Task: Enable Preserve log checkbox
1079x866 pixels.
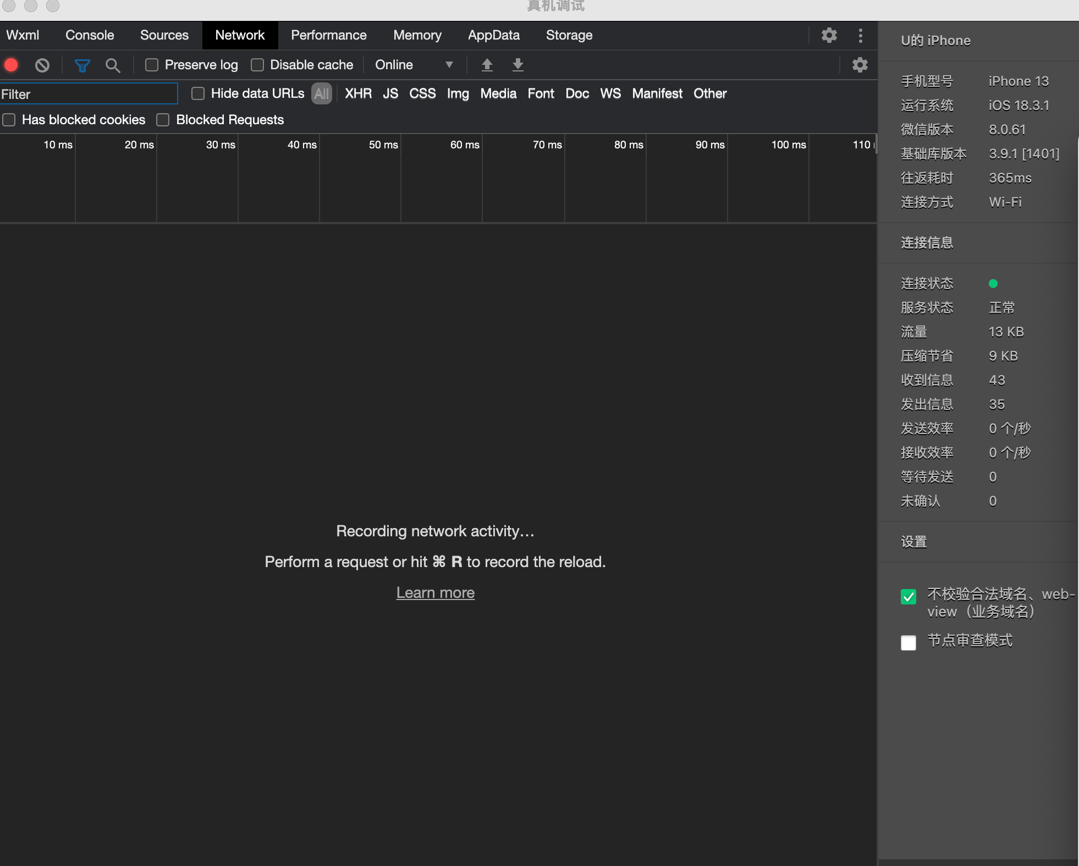Action: click(x=152, y=65)
